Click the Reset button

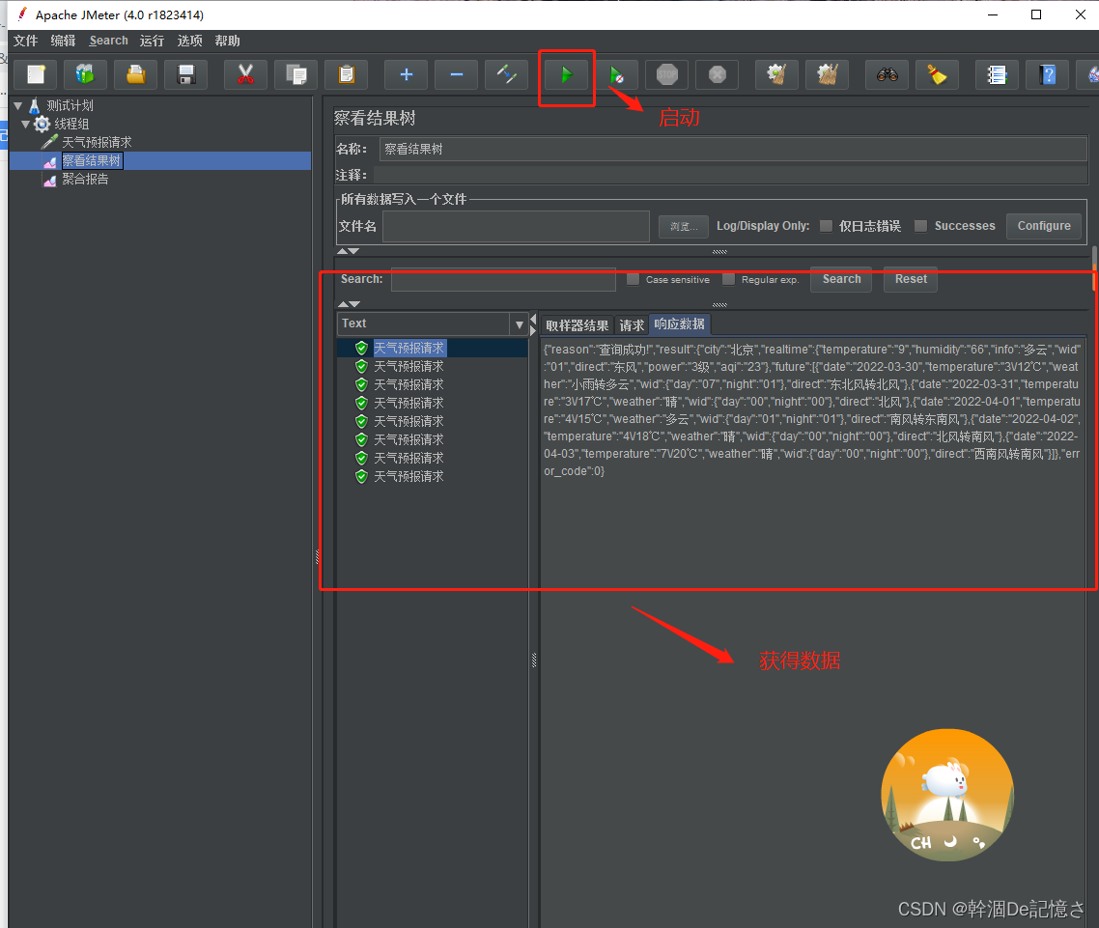coord(911,279)
